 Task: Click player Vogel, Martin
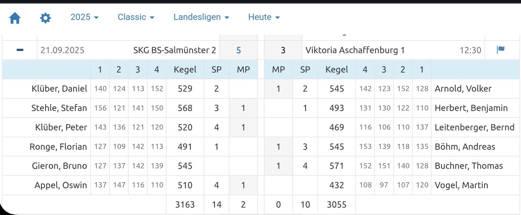point(461,185)
